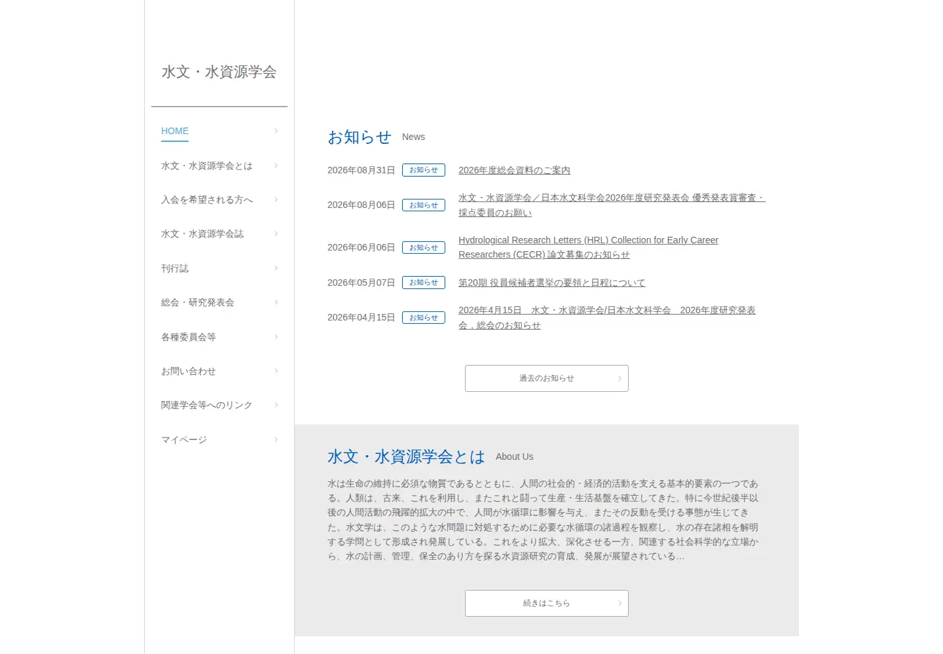Screen dimensions: 943x654
Task: Open 2026年4月15日 研究発表会・総会のお知らせ link
Action: [x=607, y=318]
